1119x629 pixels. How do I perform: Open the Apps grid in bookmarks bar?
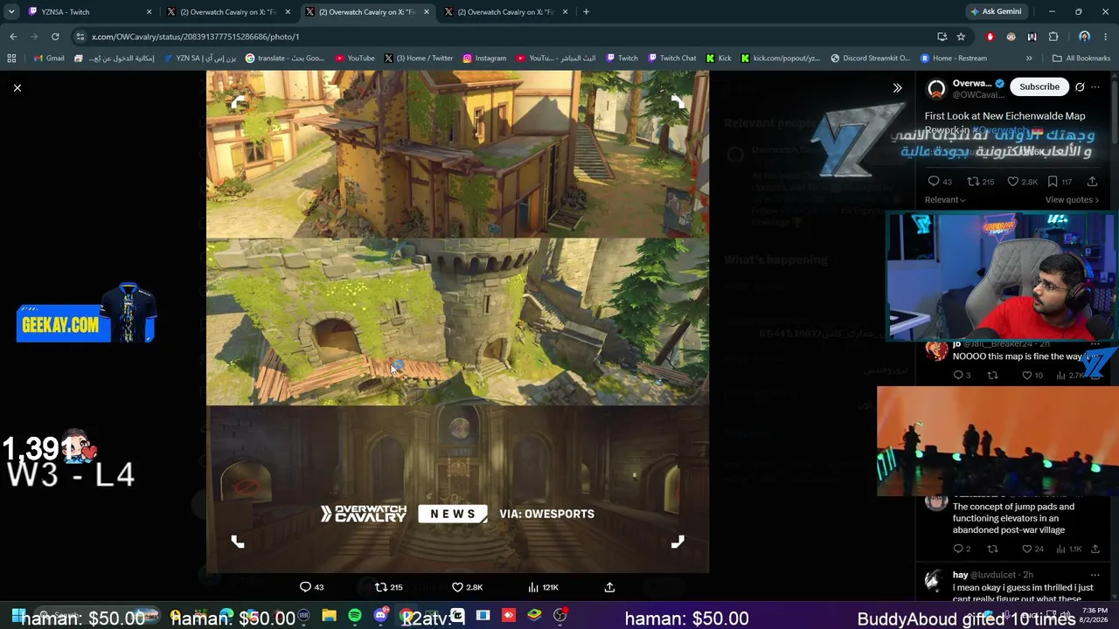point(11,59)
